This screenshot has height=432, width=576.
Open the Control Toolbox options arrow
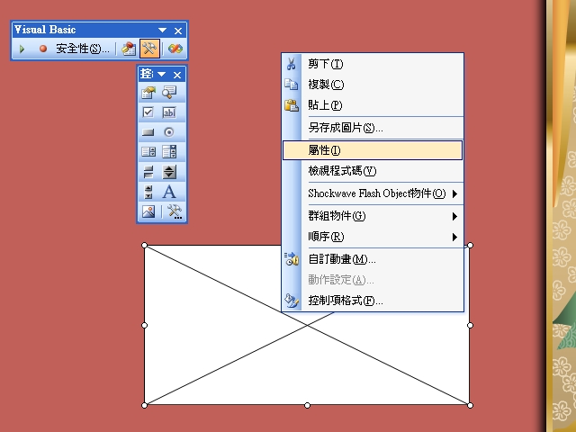point(162,75)
